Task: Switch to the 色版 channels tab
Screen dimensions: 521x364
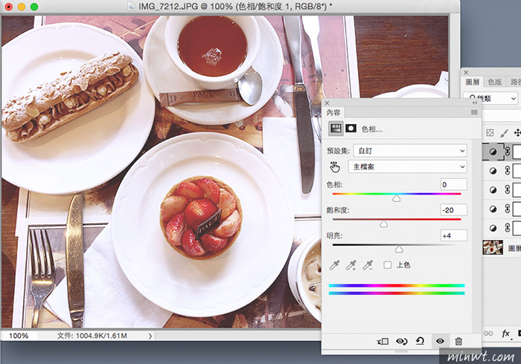Action: click(x=494, y=82)
